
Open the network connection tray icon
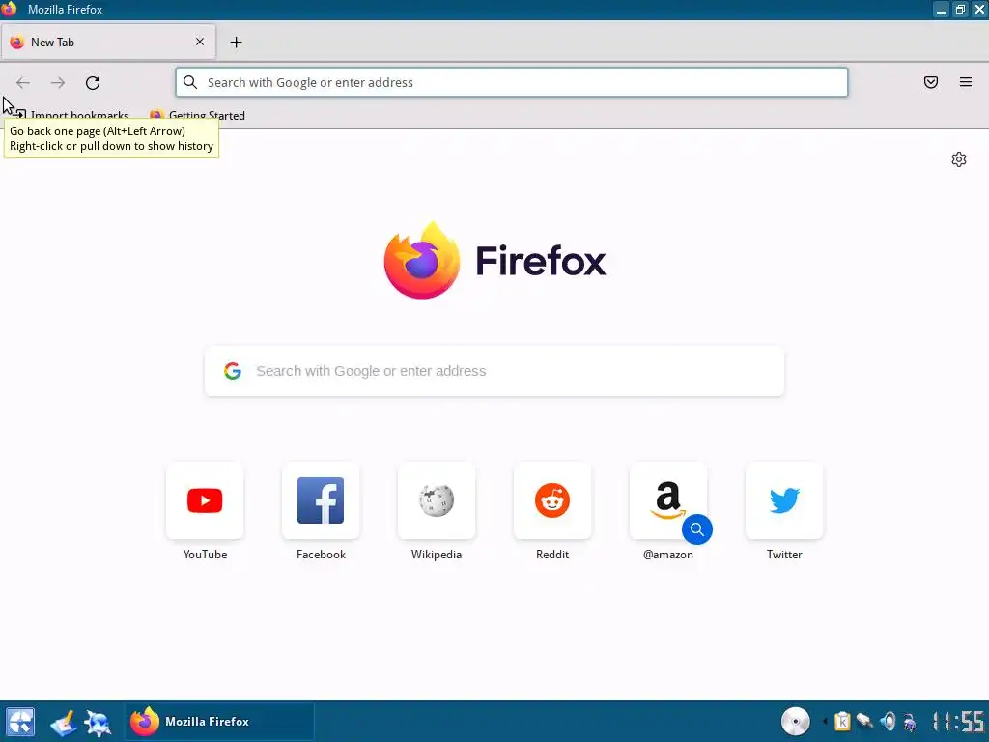click(864, 721)
